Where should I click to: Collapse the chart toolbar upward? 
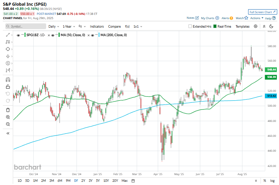(x=264, y=26)
